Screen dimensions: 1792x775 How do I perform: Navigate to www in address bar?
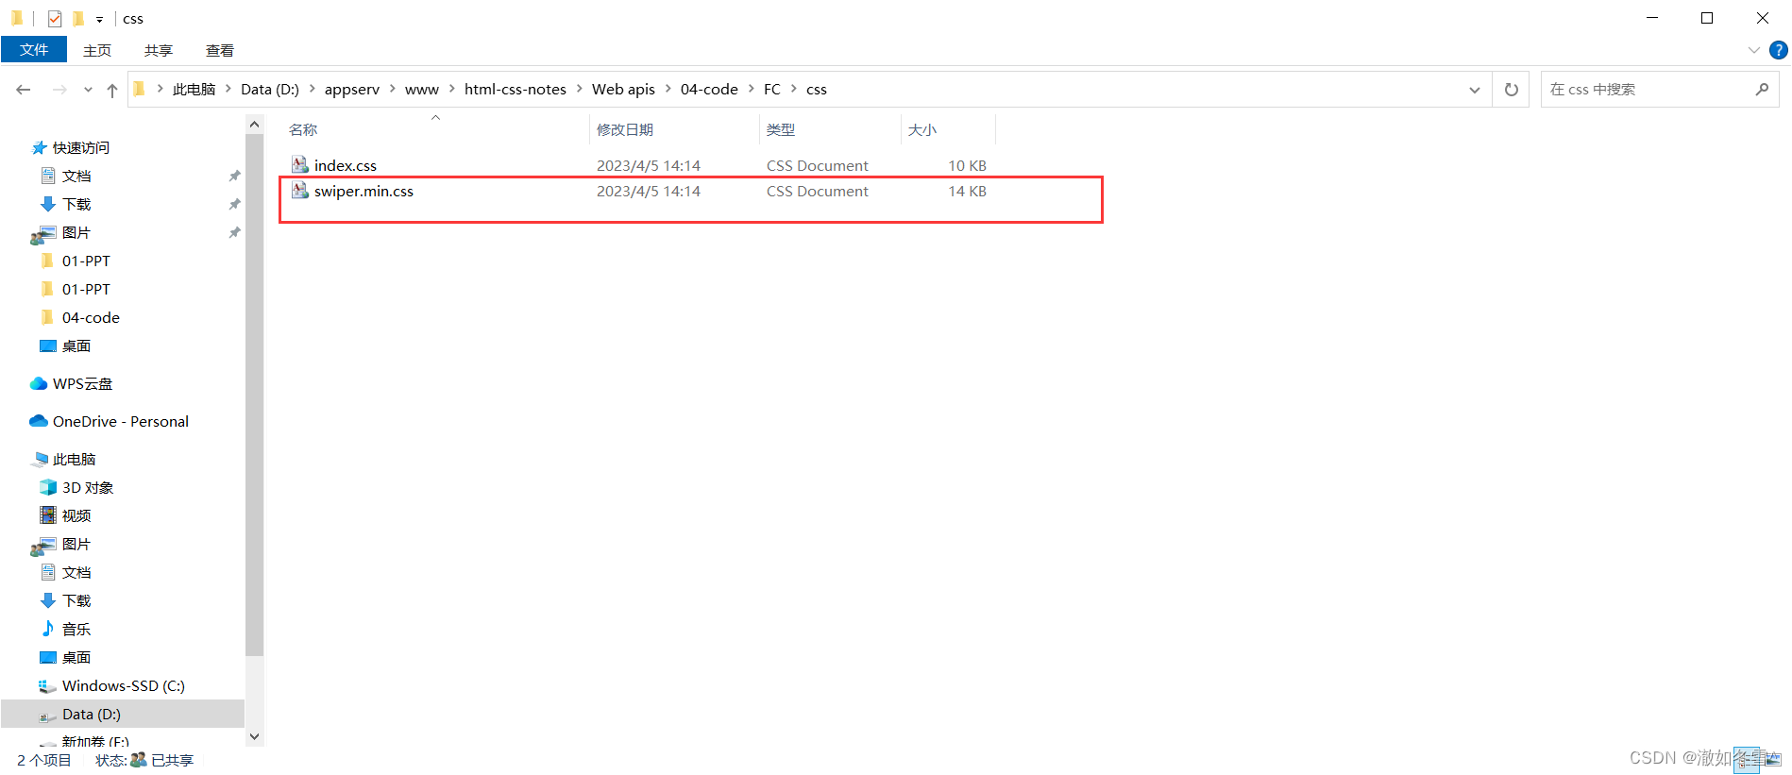click(422, 90)
